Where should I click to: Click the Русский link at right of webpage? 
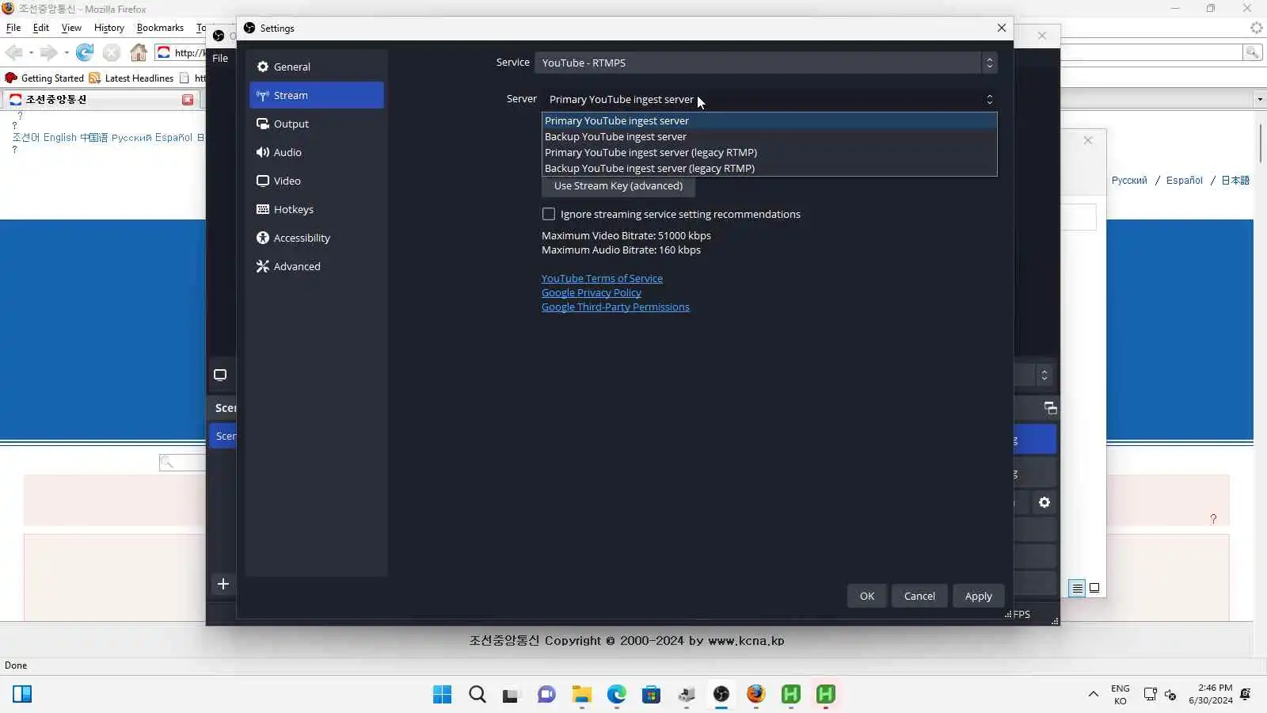click(1129, 181)
